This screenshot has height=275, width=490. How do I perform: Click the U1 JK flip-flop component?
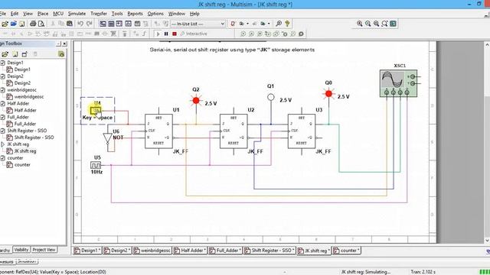pyautogui.click(x=158, y=131)
